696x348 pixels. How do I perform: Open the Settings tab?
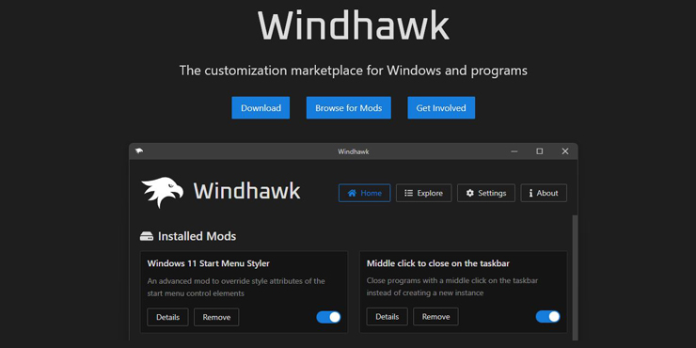pyautogui.click(x=486, y=193)
